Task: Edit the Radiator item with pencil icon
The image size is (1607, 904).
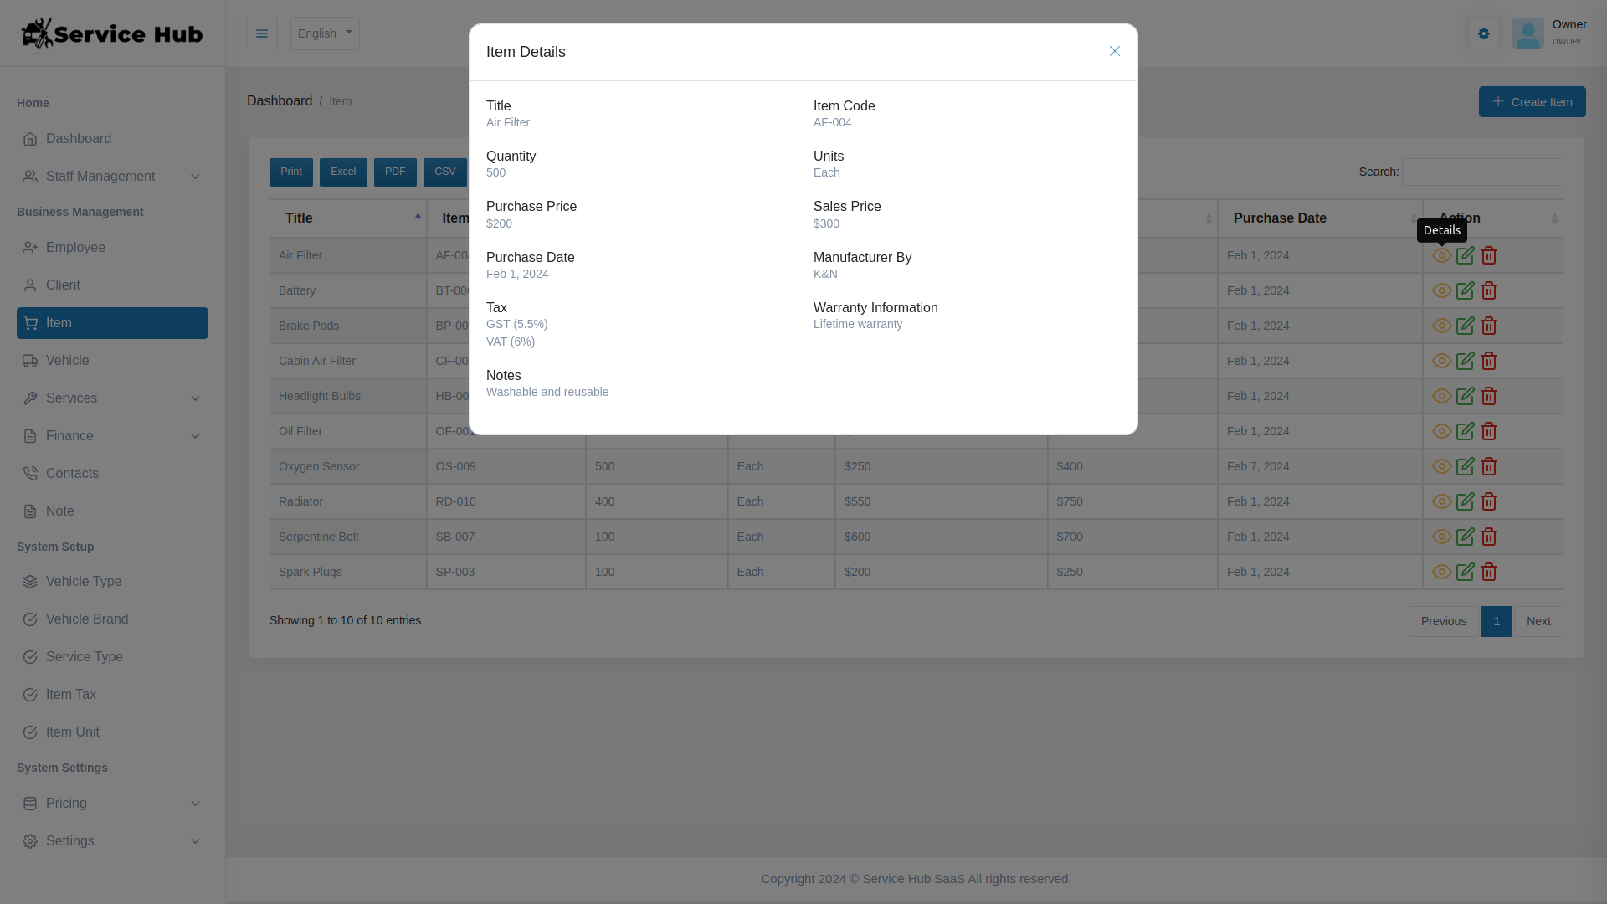Action: pyautogui.click(x=1466, y=501)
